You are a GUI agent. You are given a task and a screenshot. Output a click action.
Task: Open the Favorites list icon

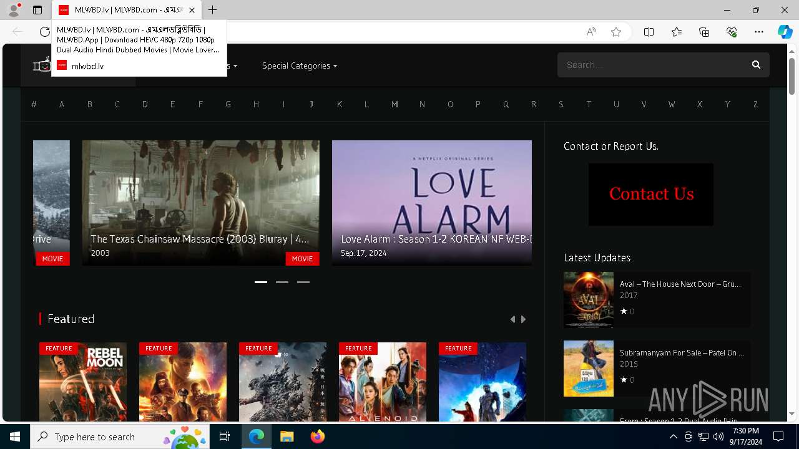(x=677, y=32)
